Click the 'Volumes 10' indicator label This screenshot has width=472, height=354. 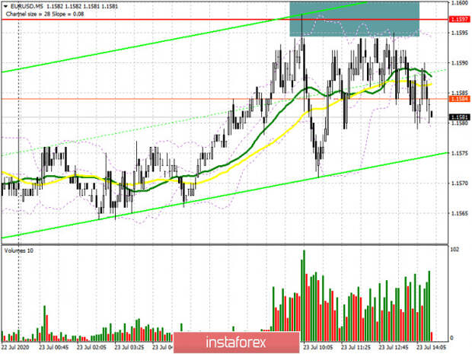pos(19,250)
